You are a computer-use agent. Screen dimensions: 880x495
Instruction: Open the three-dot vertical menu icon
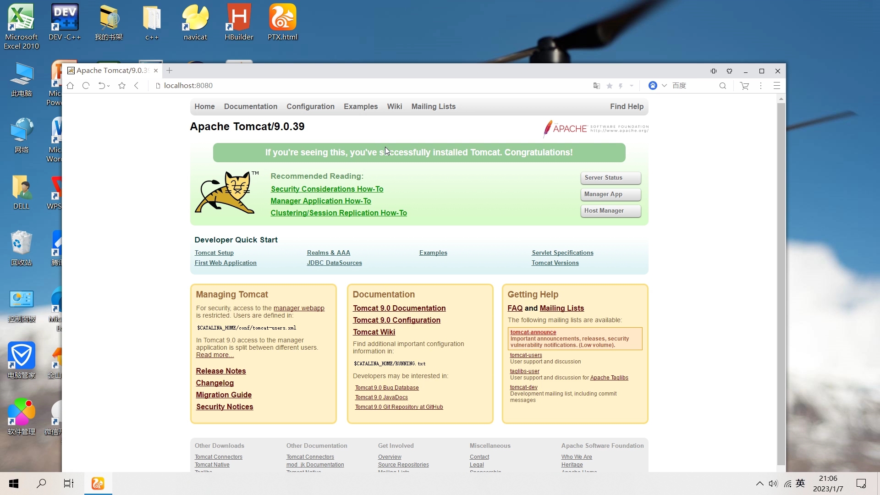point(761,86)
